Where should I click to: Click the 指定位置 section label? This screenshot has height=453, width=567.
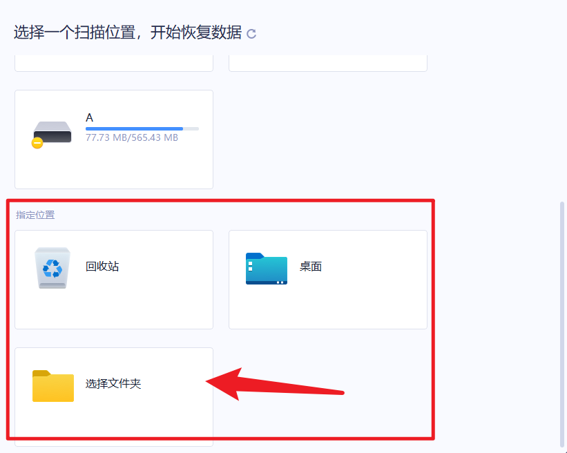(x=35, y=215)
